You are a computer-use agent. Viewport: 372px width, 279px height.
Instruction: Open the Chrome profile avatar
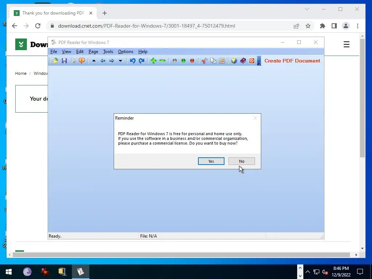[x=346, y=26]
